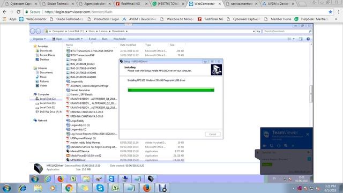This screenshot has width=343, height=193.
Task: Toggle the Explorer preview pane button
Action: click(301, 39)
